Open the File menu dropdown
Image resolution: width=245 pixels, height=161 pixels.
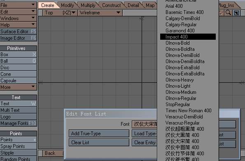click(x=19, y=5)
